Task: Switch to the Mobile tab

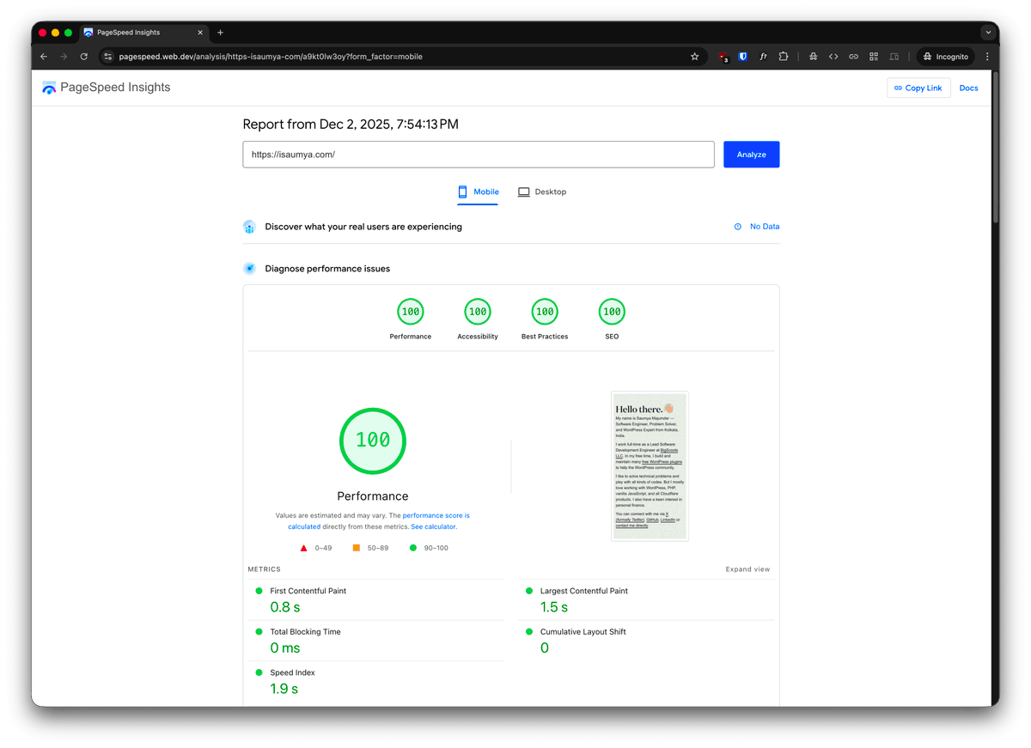Action: tap(479, 192)
